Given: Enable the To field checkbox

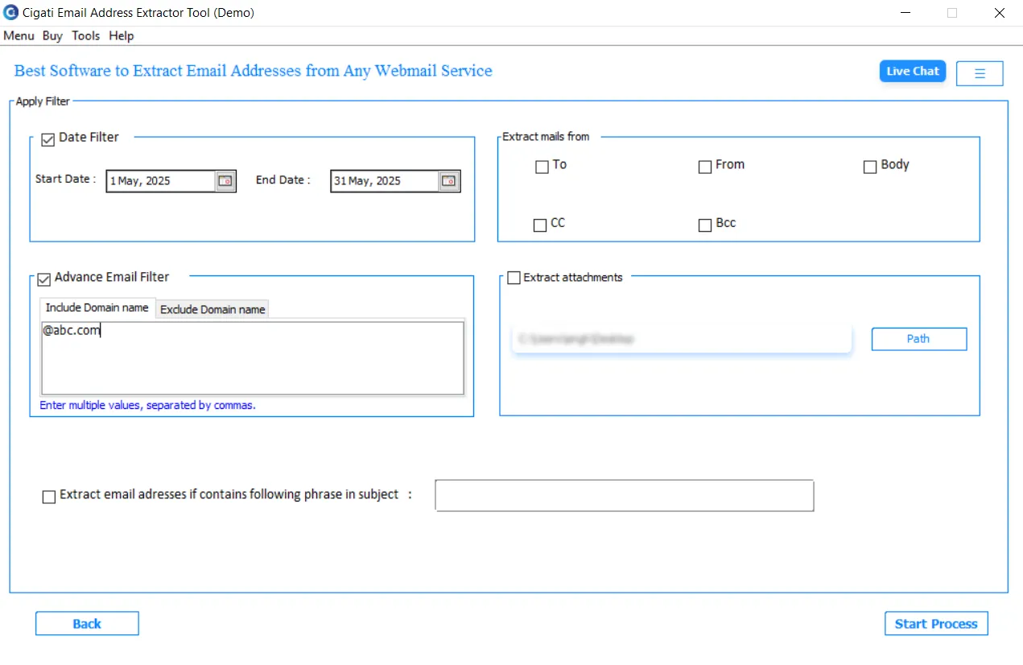Looking at the screenshot, I should [542, 167].
